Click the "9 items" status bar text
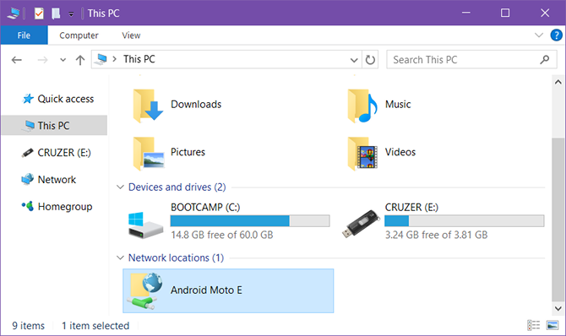The image size is (566, 336). (x=28, y=326)
